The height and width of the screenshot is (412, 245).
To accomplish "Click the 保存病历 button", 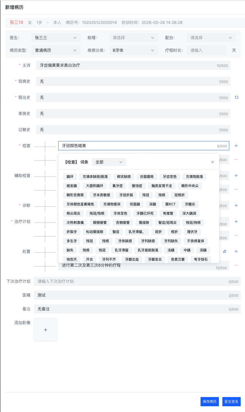I will point(210,402).
